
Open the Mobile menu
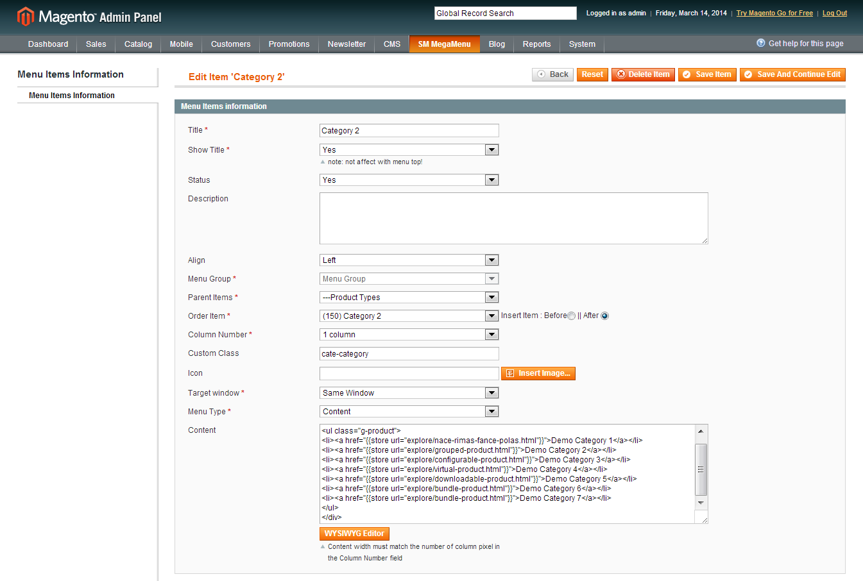point(182,44)
